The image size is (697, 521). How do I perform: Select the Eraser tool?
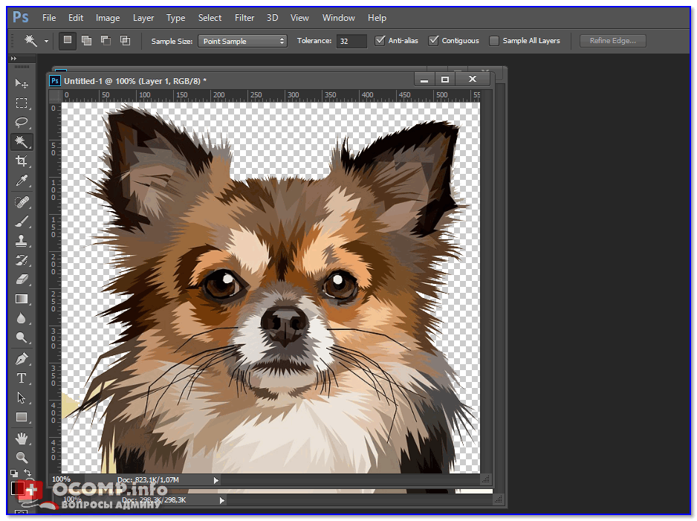click(x=22, y=279)
